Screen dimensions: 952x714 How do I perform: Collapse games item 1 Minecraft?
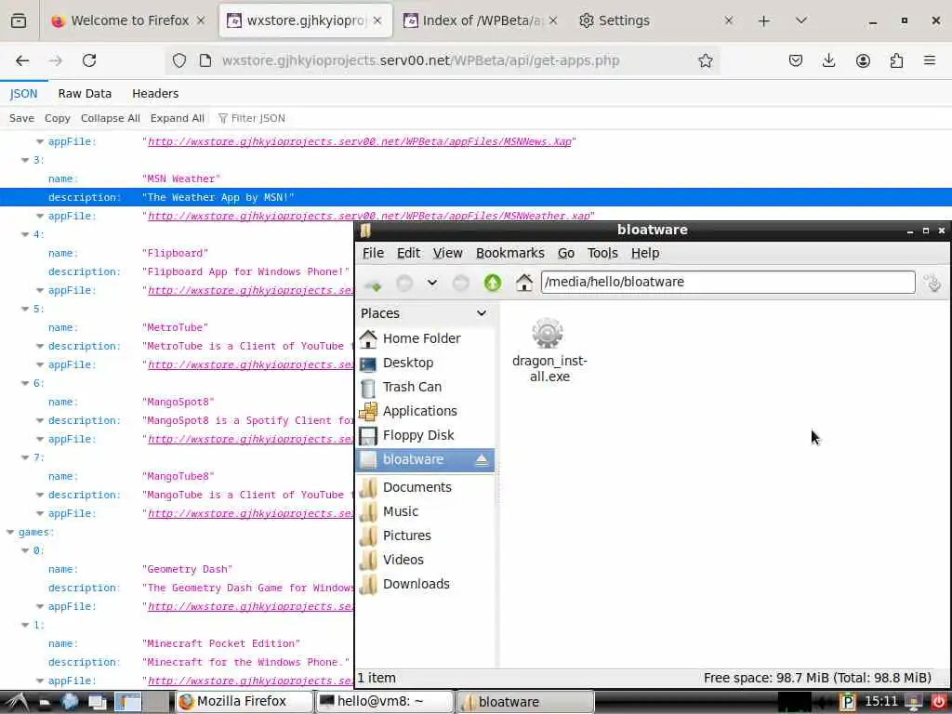coord(25,625)
